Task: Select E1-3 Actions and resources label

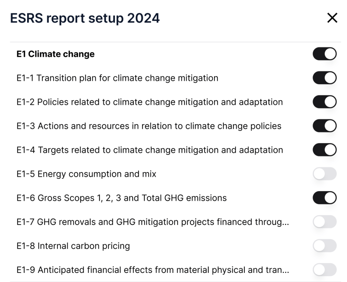Action: coord(149,126)
